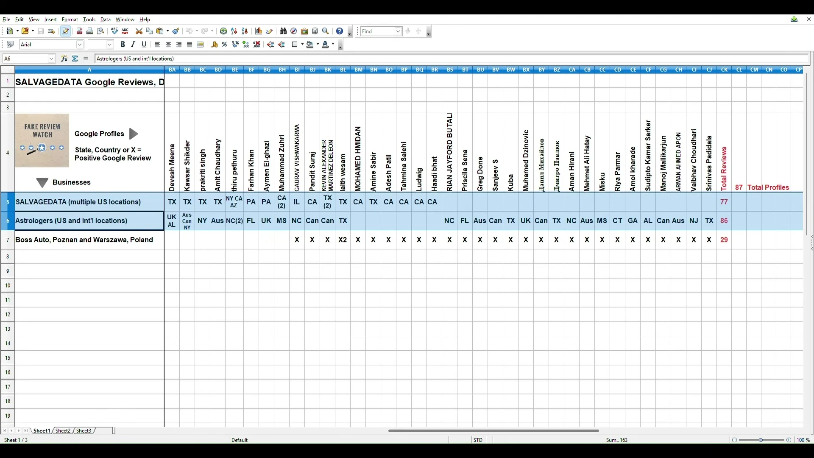Toggle Edit File mode
This screenshot has height=458, width=814.
tap(65, 31)
